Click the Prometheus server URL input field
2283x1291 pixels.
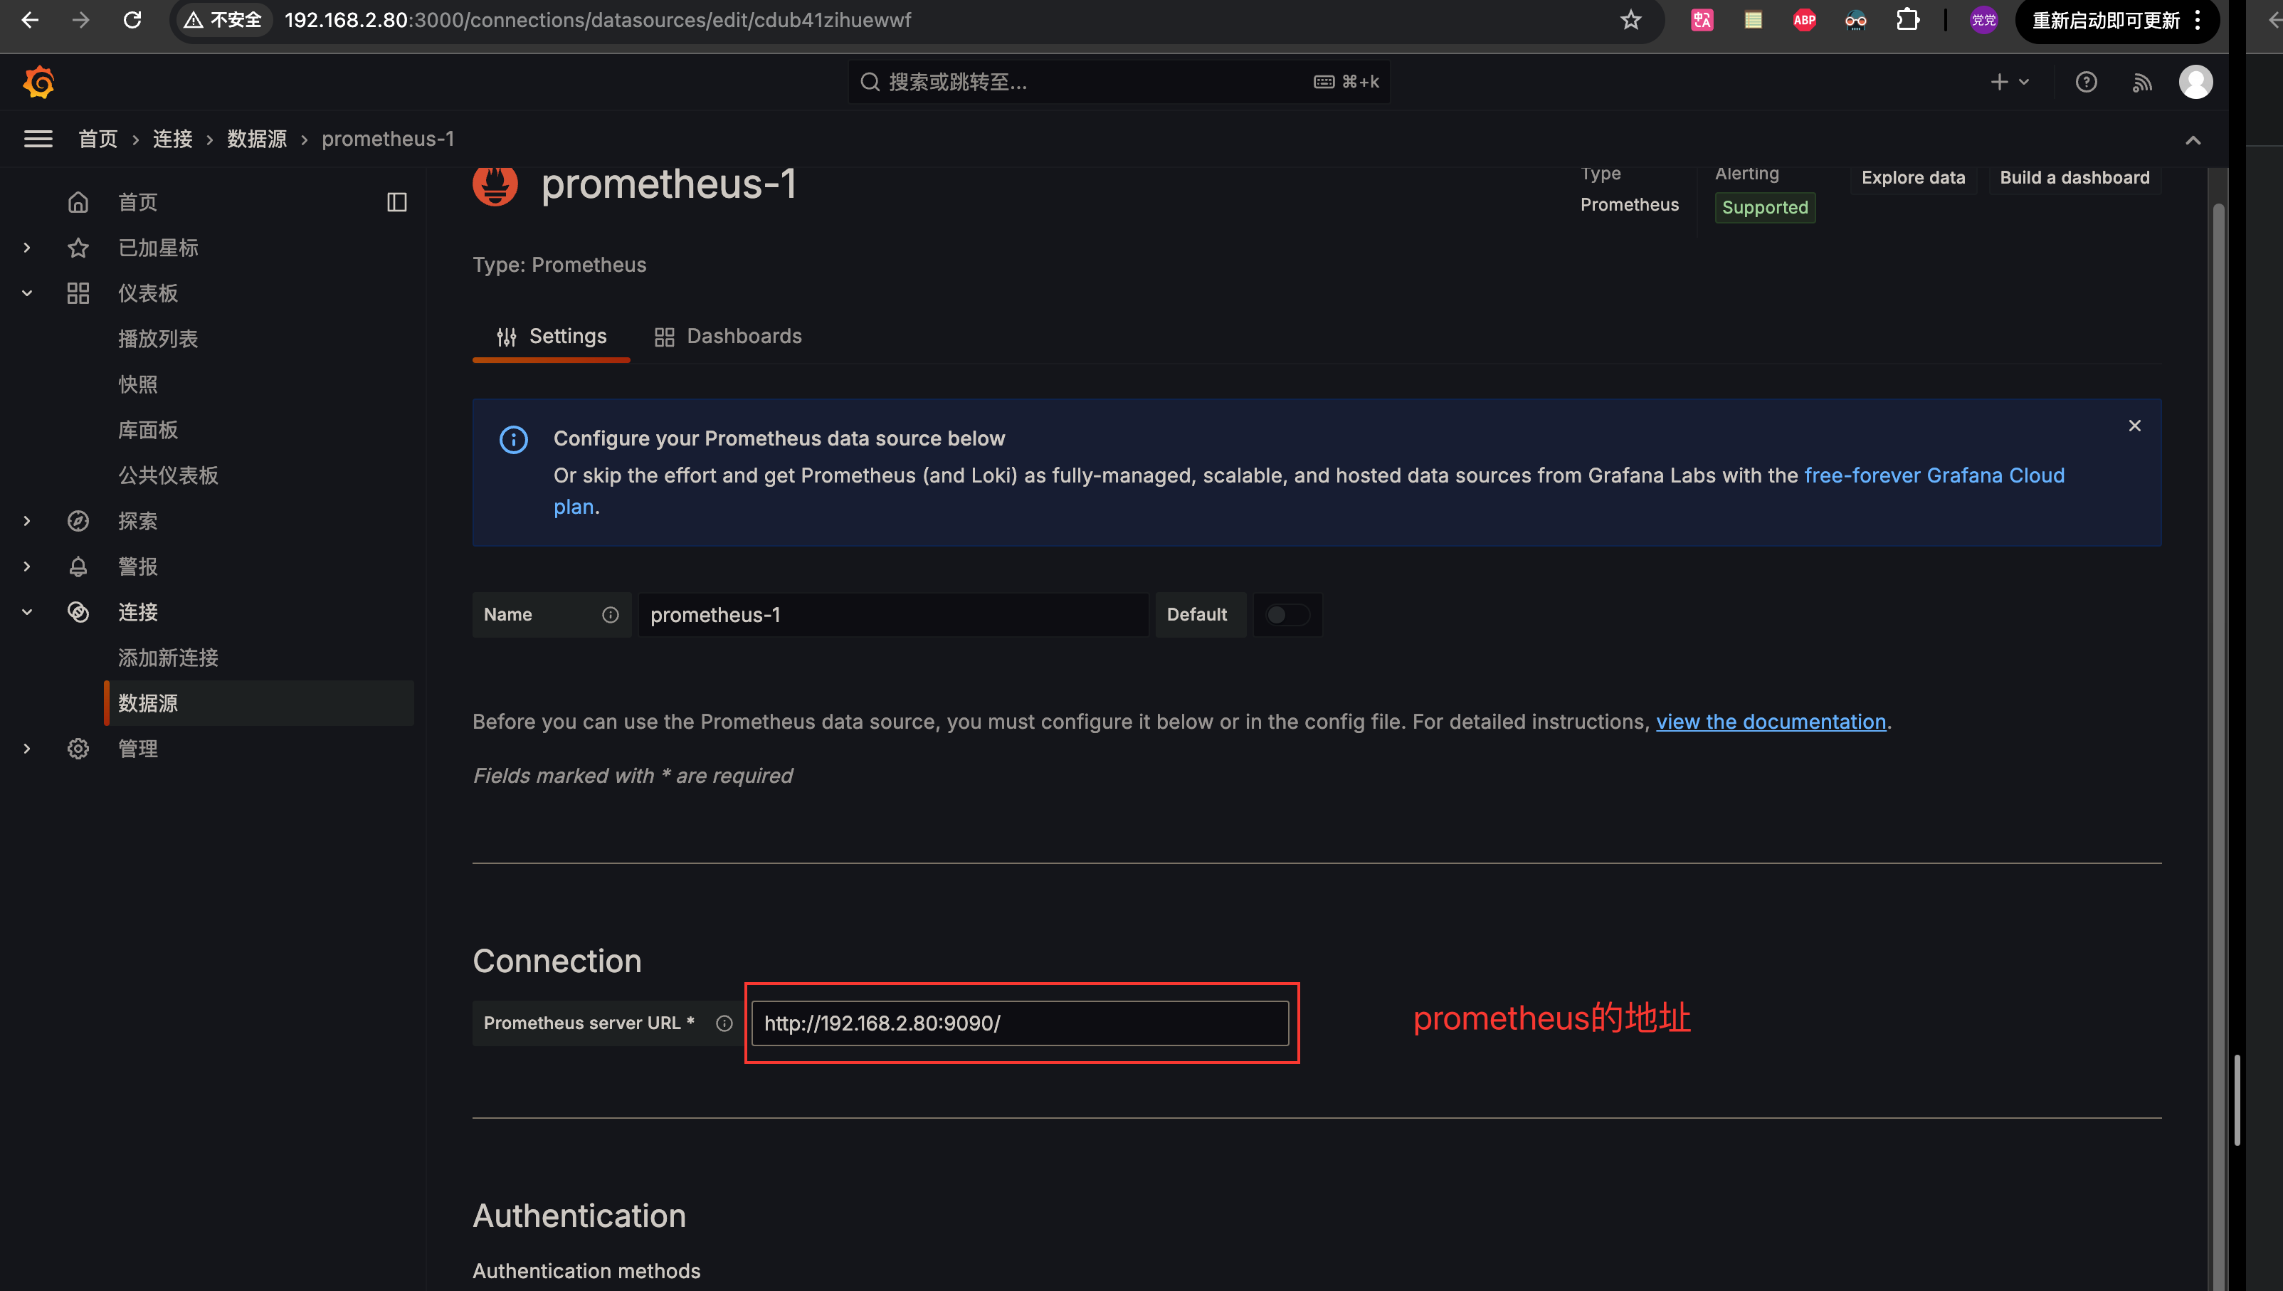(x=1020, y=1023)
